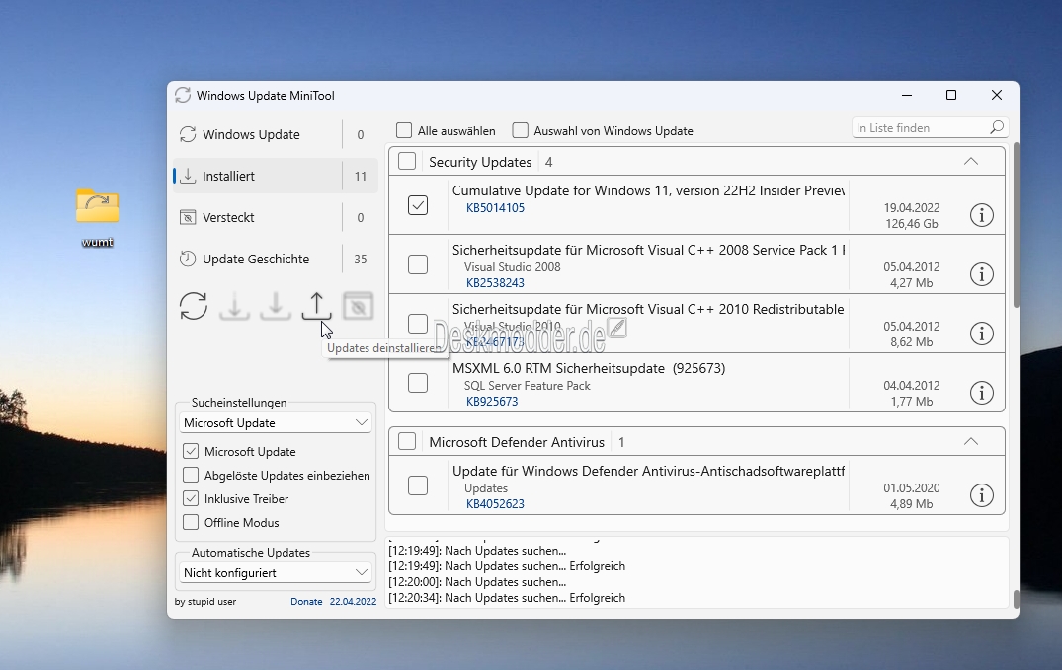Check the Alle auswählen checkbox

404,130
